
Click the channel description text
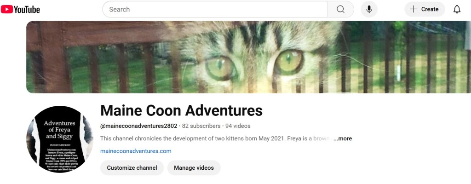(x=214, y=138)
